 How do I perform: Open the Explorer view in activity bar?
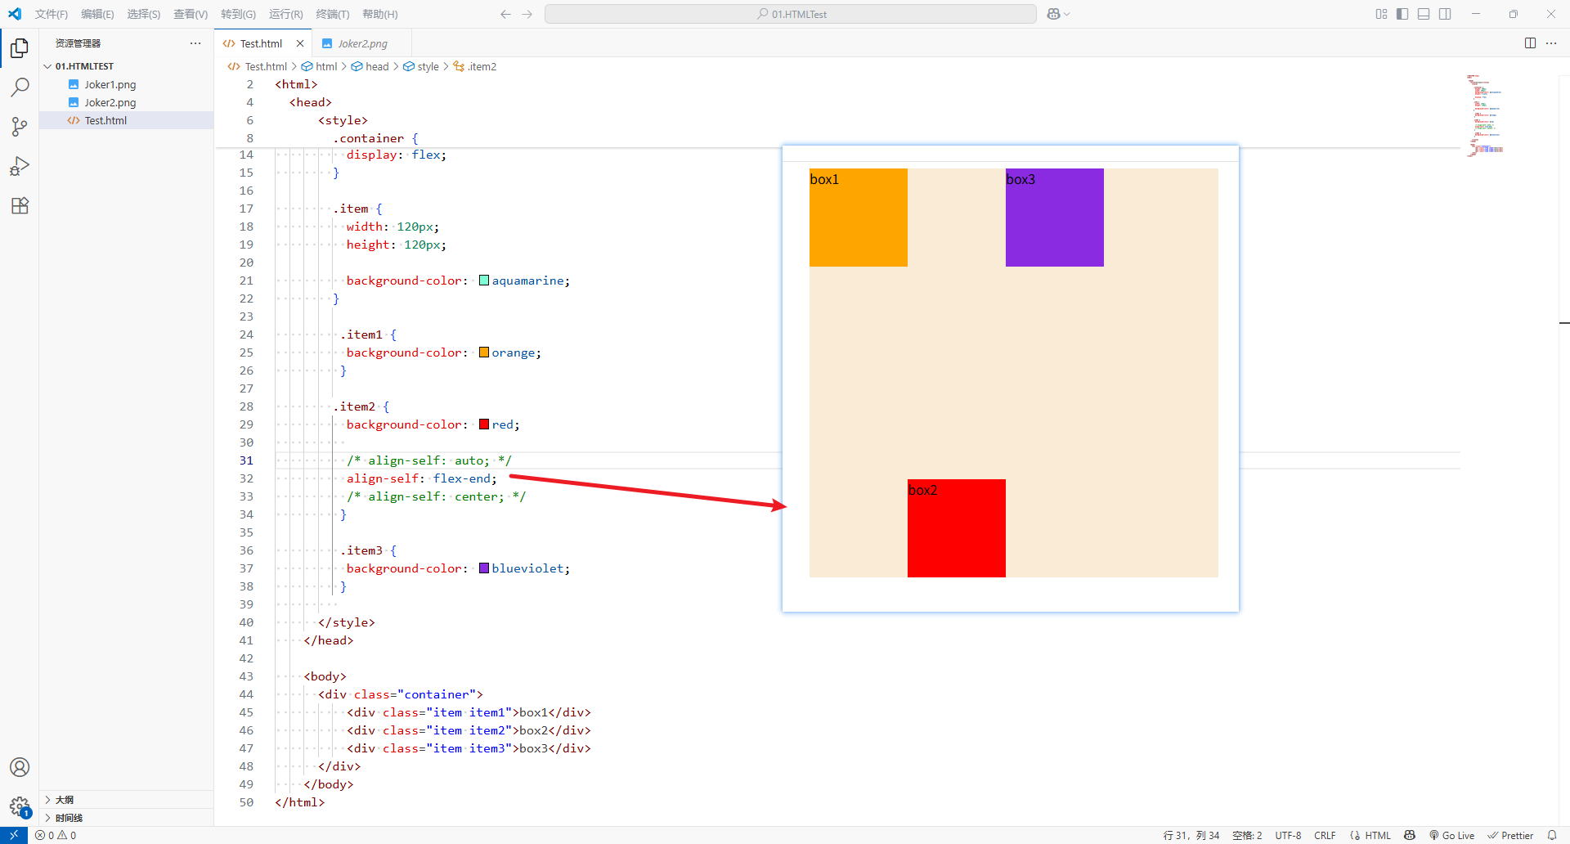point(20,48)
